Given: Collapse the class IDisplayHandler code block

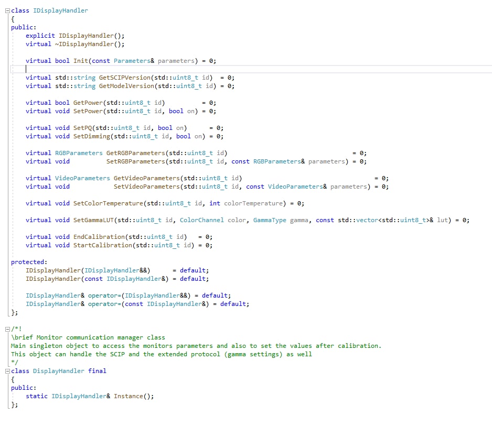Looking at the screenshot, I should coord(7,10).
